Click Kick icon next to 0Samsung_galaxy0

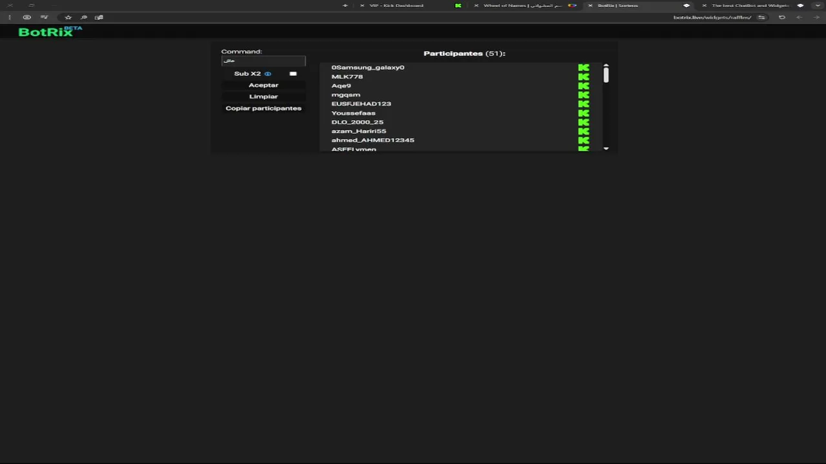click(583, 68)
